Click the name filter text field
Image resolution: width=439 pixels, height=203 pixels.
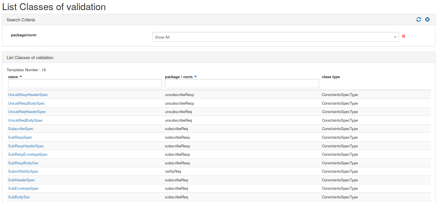pos(85,84)
